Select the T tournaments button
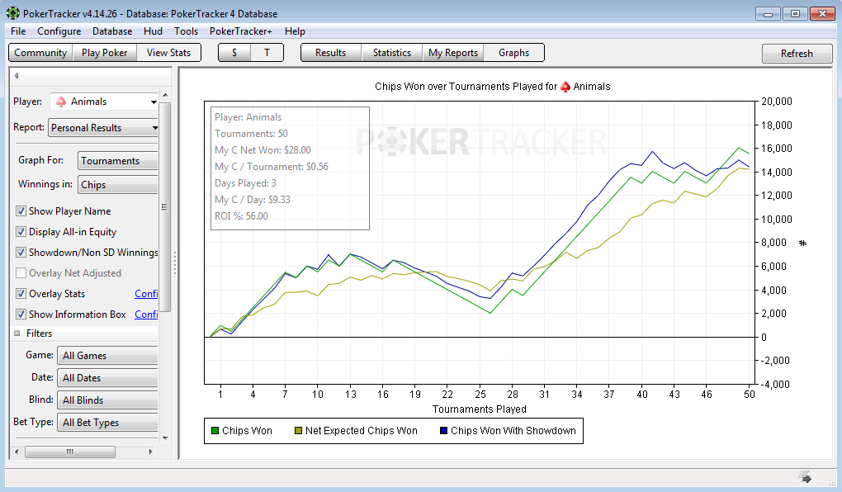This screenshot has height=492, width=842. pyautogui.click(x=267, y=53)
